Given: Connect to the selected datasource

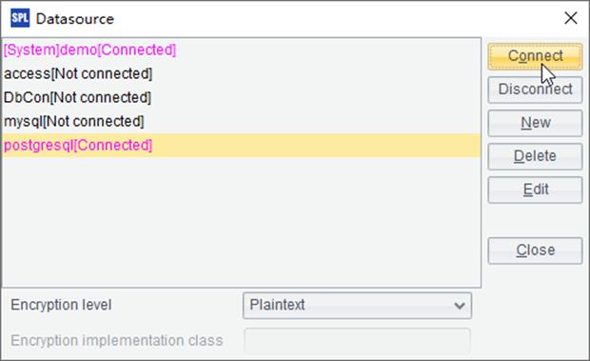Looking at the screenshot, I should tap(535, 56).
